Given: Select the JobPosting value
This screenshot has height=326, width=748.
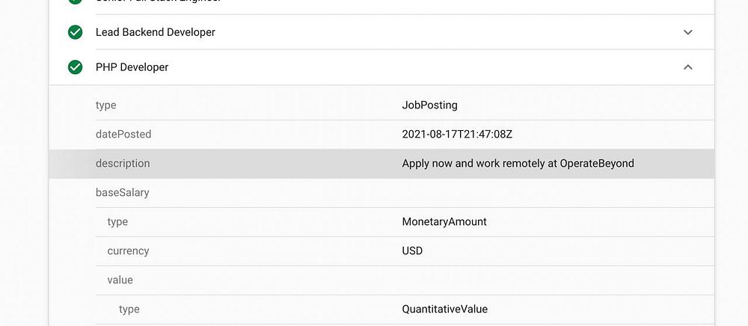Looking at the screenshot, I should pos(429,105).
